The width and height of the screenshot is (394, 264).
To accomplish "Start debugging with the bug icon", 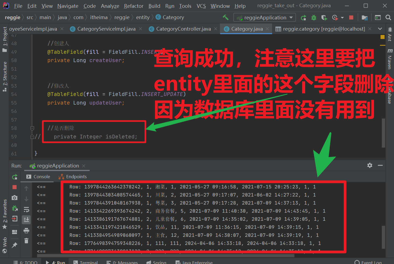I will coord(314,17).
